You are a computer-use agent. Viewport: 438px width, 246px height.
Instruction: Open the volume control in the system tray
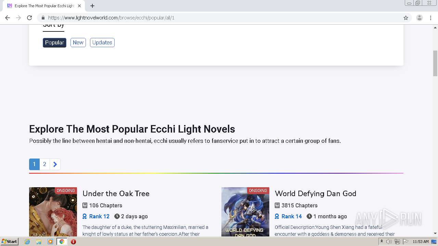click(x=389, y=242)
